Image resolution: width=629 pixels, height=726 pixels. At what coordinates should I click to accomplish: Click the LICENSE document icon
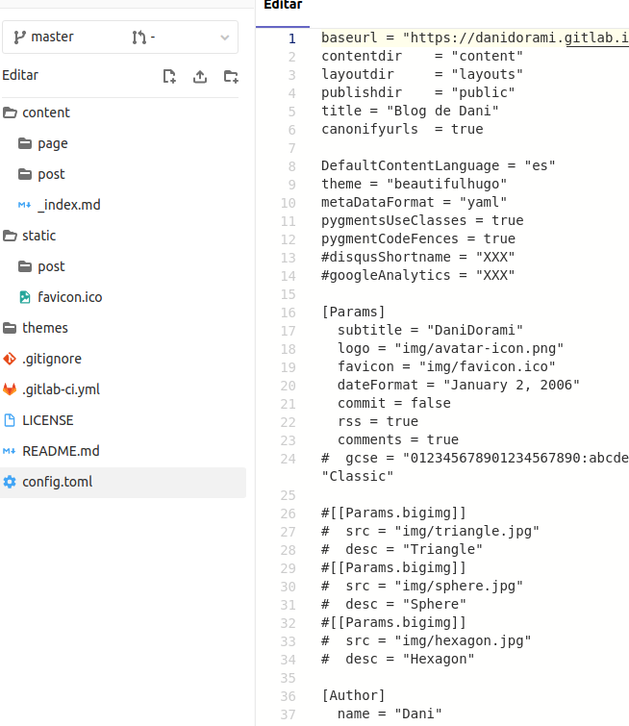10,420
